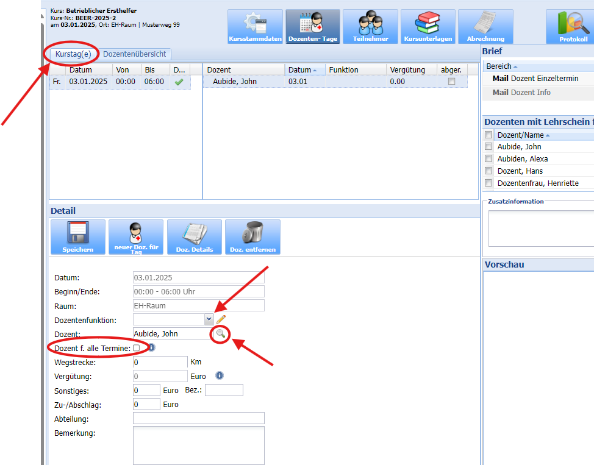This screenshot has width=594, height=465.
Task: Open the Abrechnung section
Action: [485, 26]
